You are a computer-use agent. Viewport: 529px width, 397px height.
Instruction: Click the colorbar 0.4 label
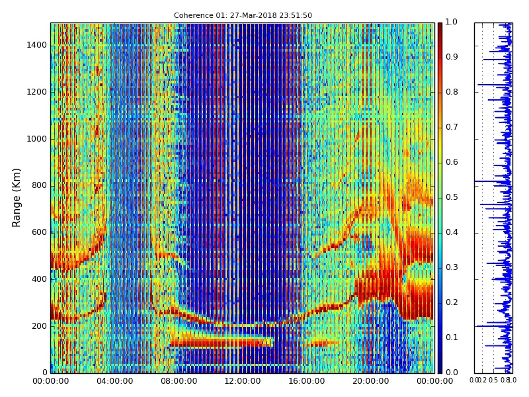click(x=452, y=233)
